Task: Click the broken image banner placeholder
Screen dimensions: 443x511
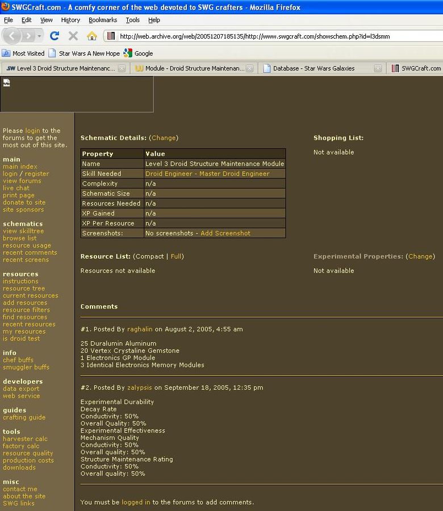Action: click(x=7, y=83)
